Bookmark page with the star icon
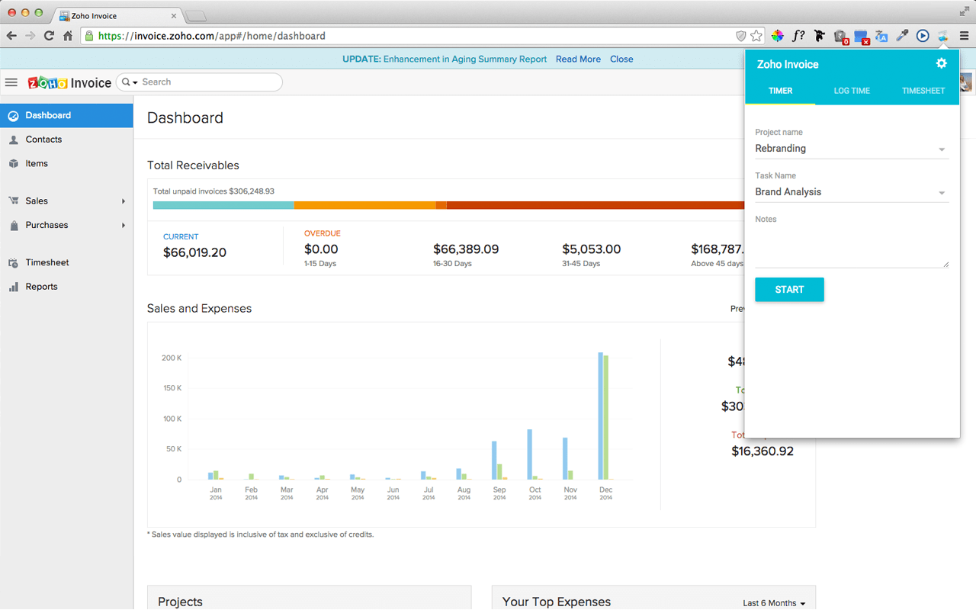Viewport: 976px width, 610px height. click(756, 36)
